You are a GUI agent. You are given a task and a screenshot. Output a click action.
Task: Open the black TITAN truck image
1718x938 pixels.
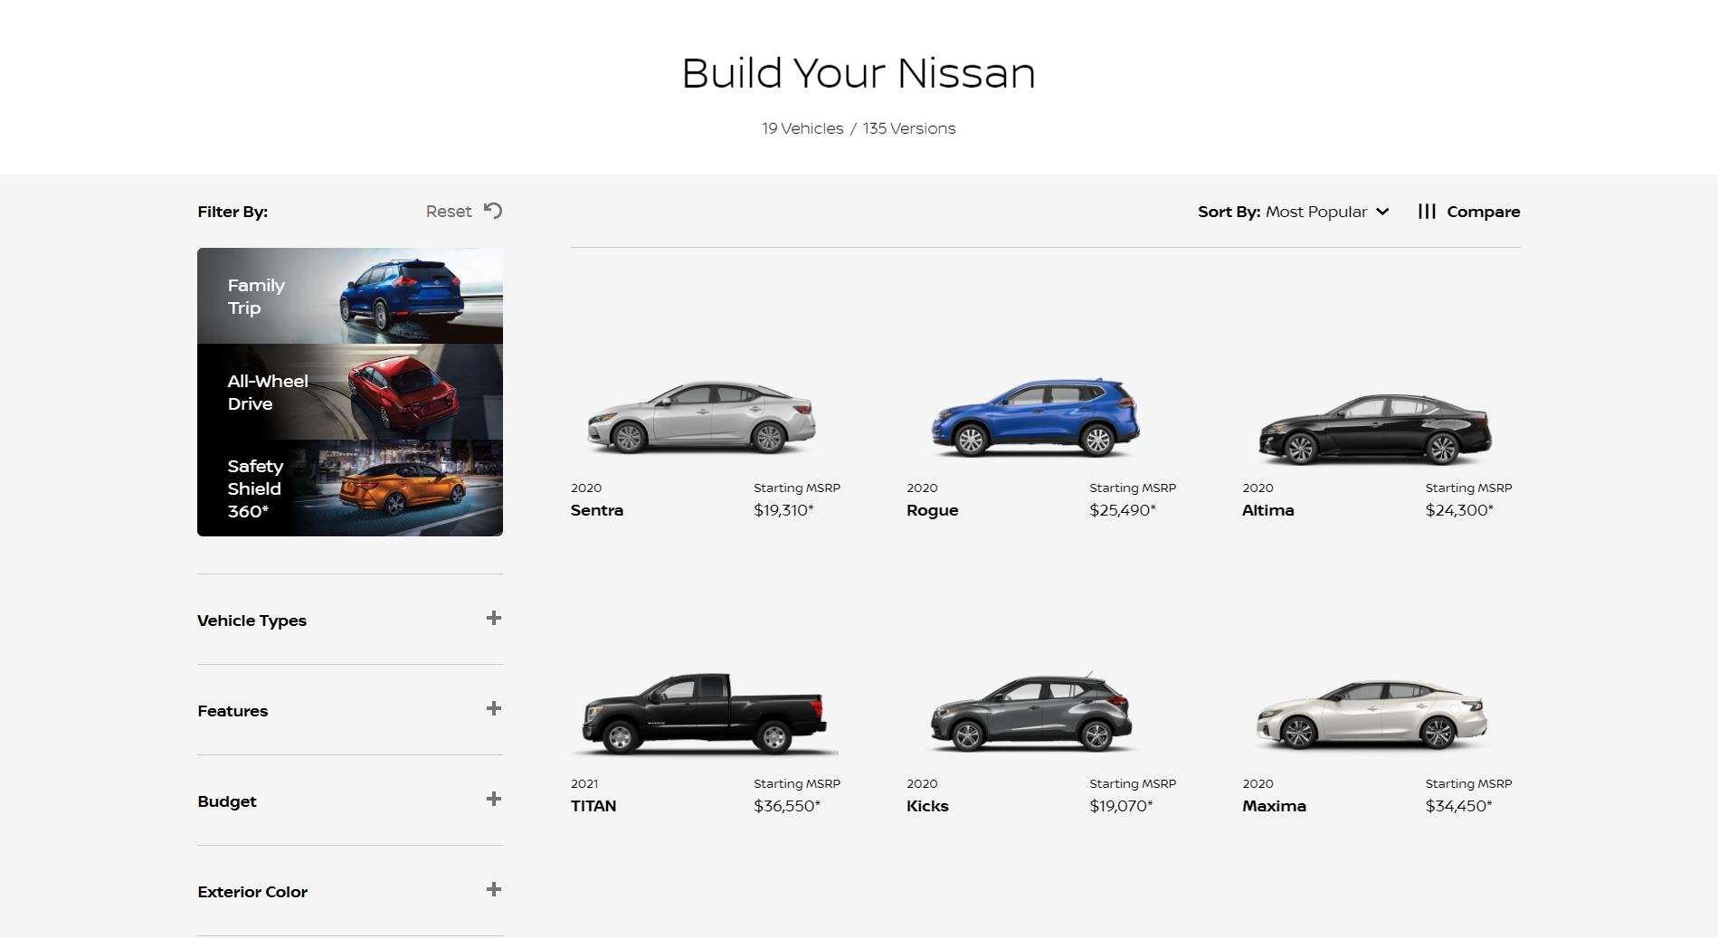click(x=705, y=714)
